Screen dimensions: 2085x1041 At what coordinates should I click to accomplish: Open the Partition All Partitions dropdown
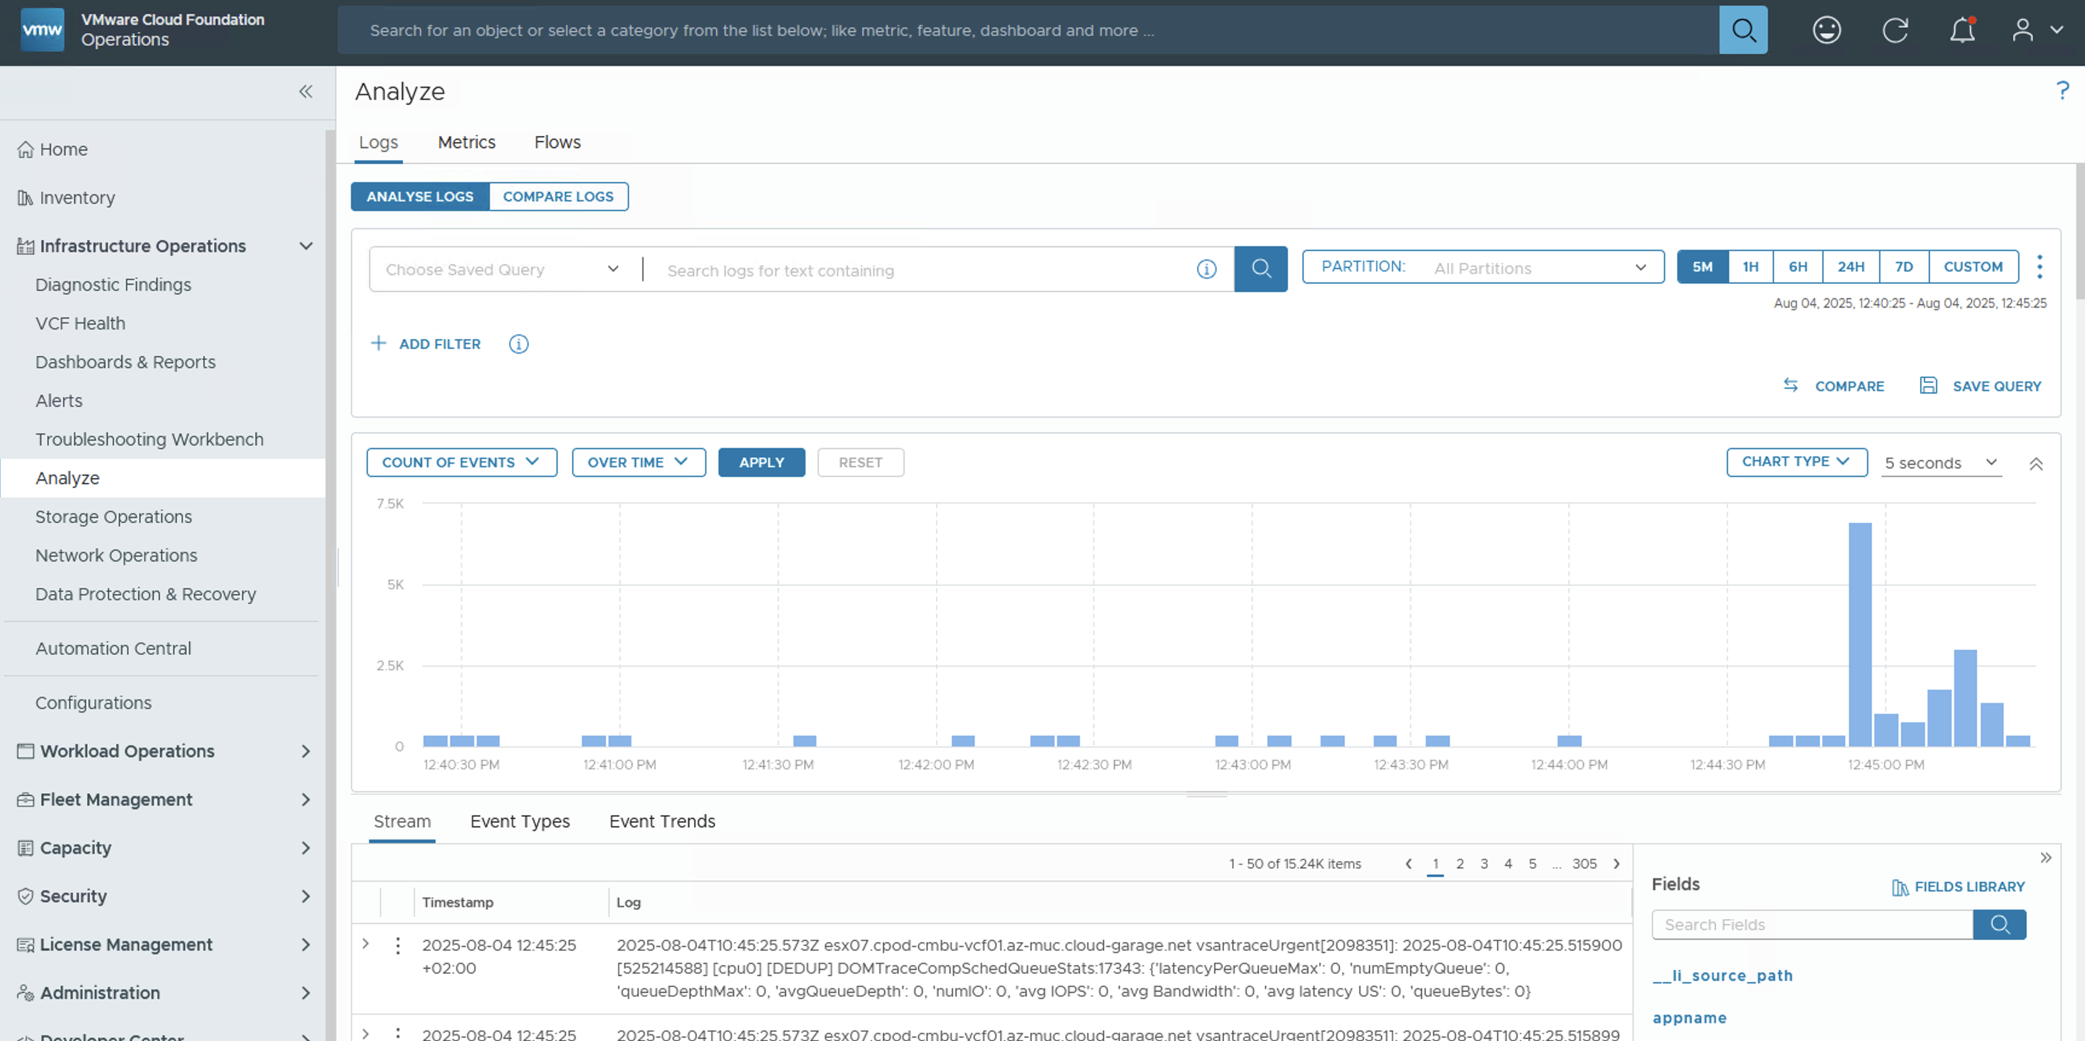(x=1483, y=267)
